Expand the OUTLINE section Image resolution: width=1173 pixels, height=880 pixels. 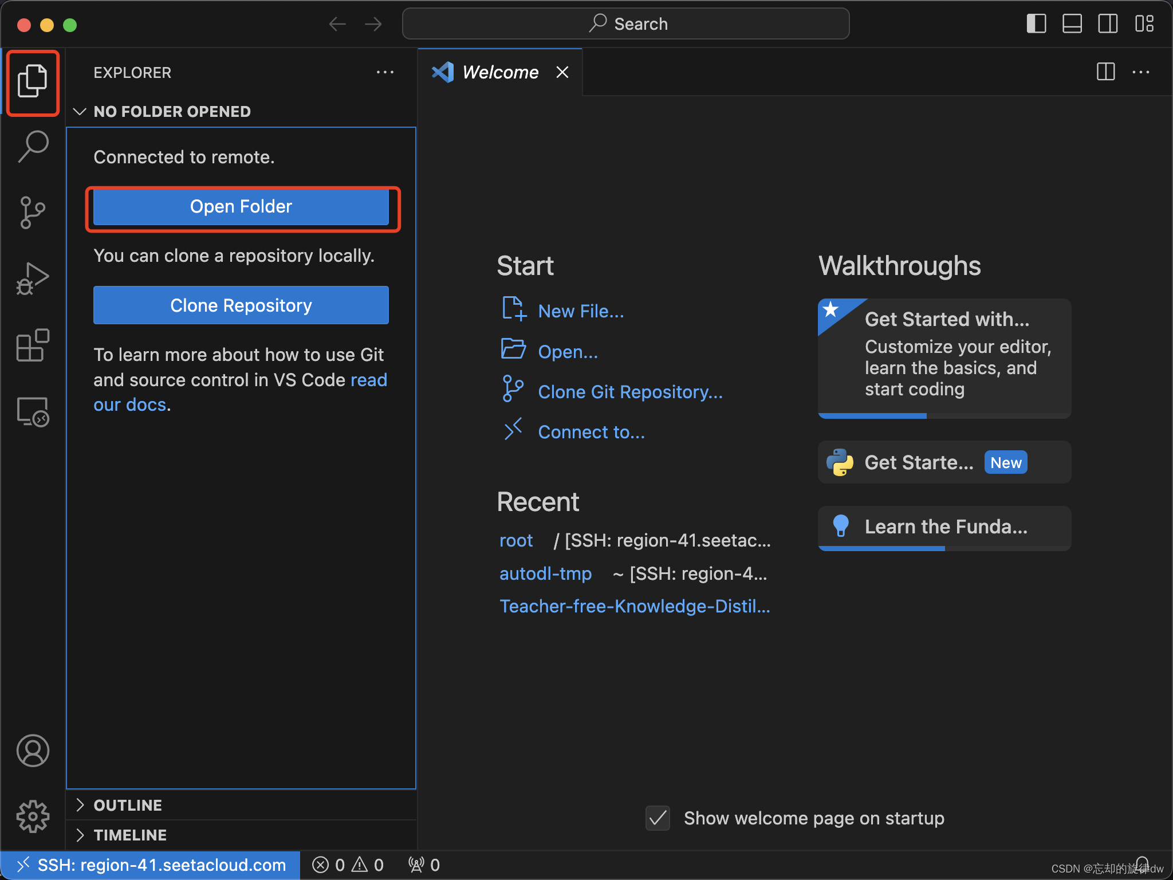click(x=127, y=805)
